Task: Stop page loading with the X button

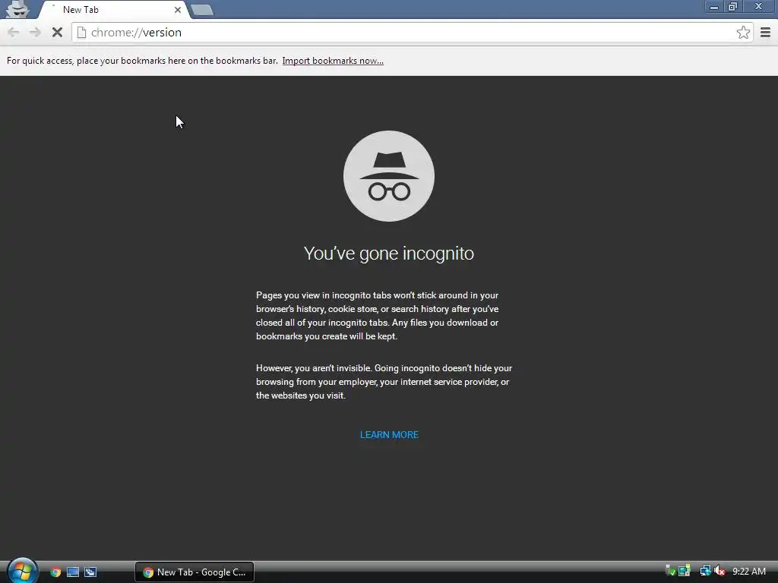Action: point(57,33)
